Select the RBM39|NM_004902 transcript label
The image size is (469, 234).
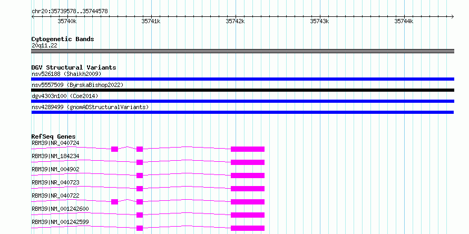coord(55,169)
